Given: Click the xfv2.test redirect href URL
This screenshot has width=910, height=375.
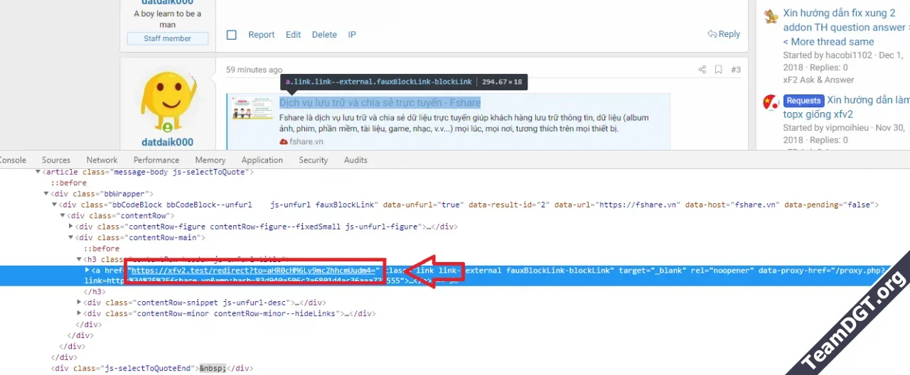Looking at the screenshot, I should 255,271.
